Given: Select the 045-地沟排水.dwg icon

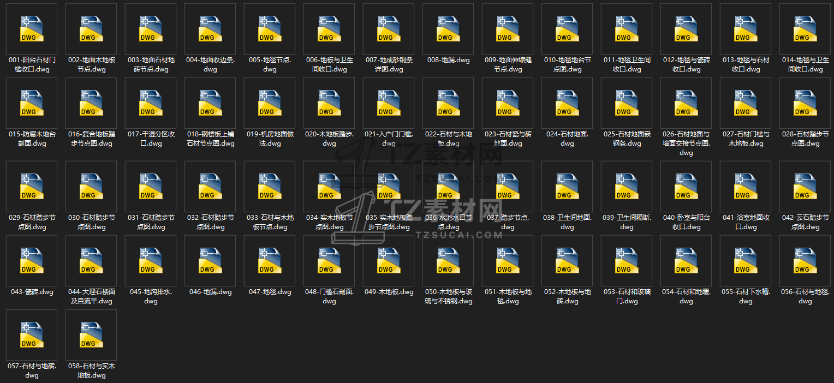Looking at the screenshot, I should tap(151, 261).
